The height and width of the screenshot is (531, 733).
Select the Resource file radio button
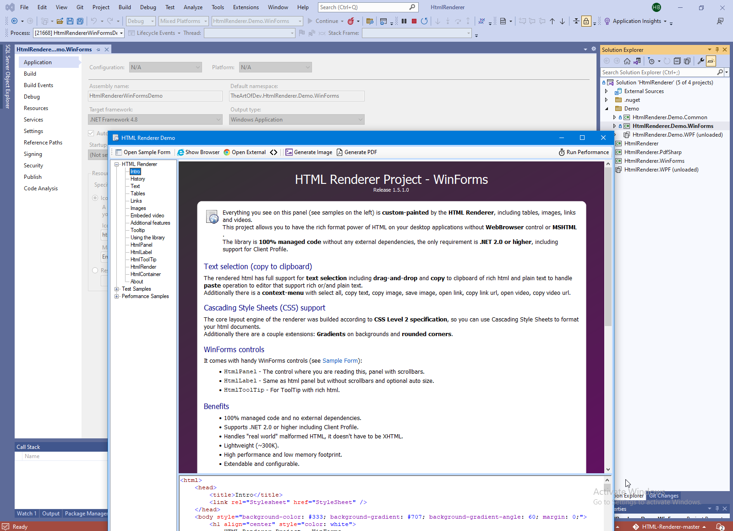click(95, 271)
